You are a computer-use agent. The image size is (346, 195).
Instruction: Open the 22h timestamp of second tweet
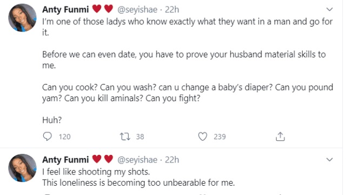(x=172, y=160)
